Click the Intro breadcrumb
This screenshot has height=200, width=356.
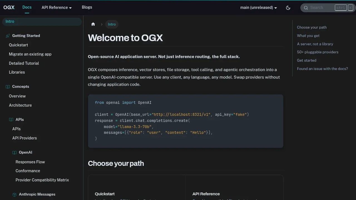click(x=112, y=24)
